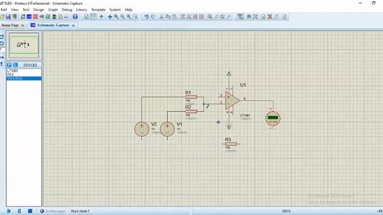Select op-amp U1 on the schematic
The height and width of the screenshot is (215, 383).
point(232,100)
